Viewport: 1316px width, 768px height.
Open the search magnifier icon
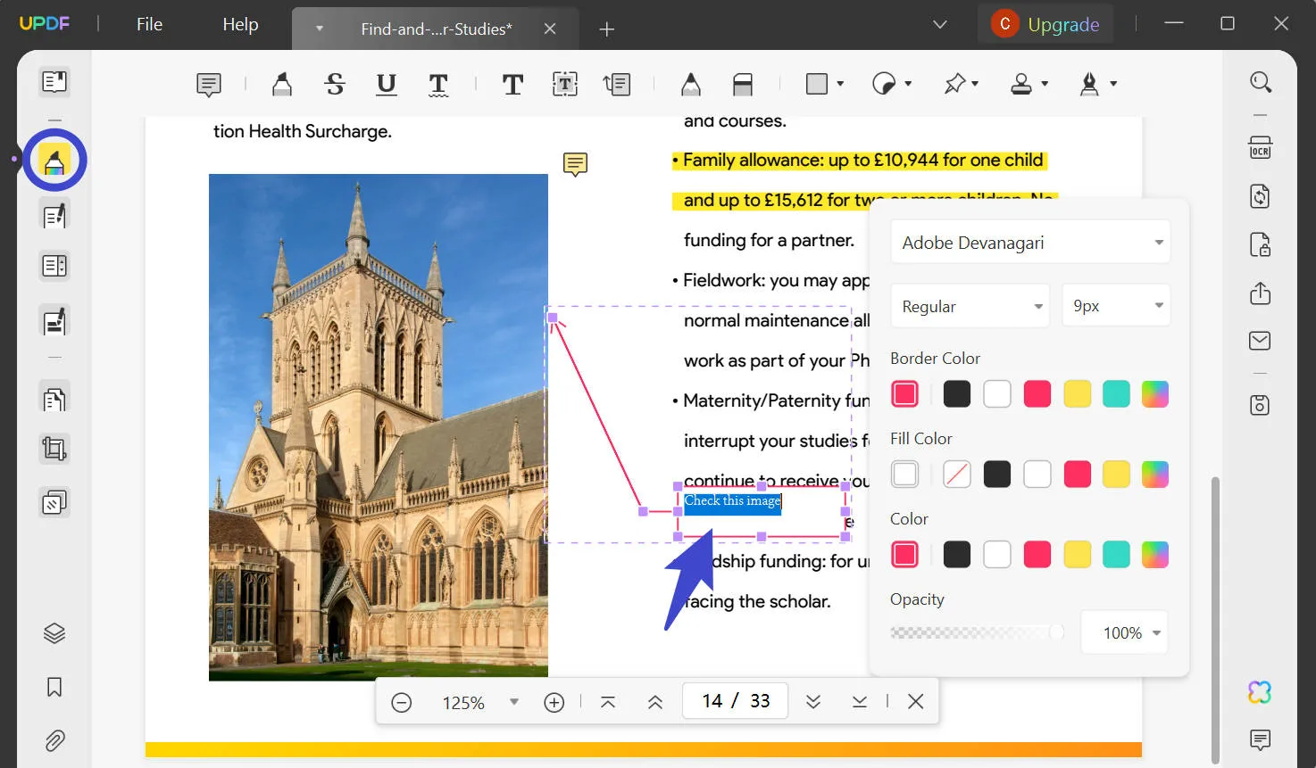point(1260,82)
